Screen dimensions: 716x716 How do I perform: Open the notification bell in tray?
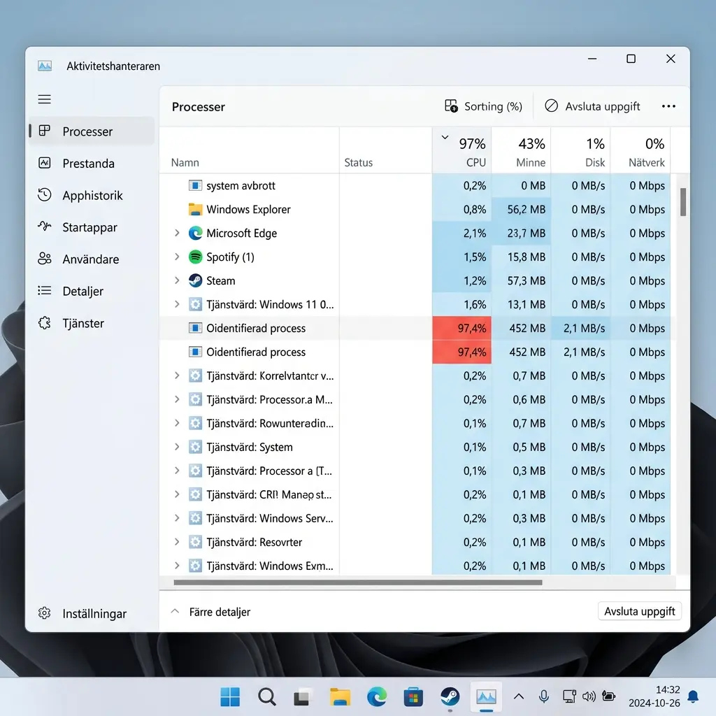pos(693,696)
